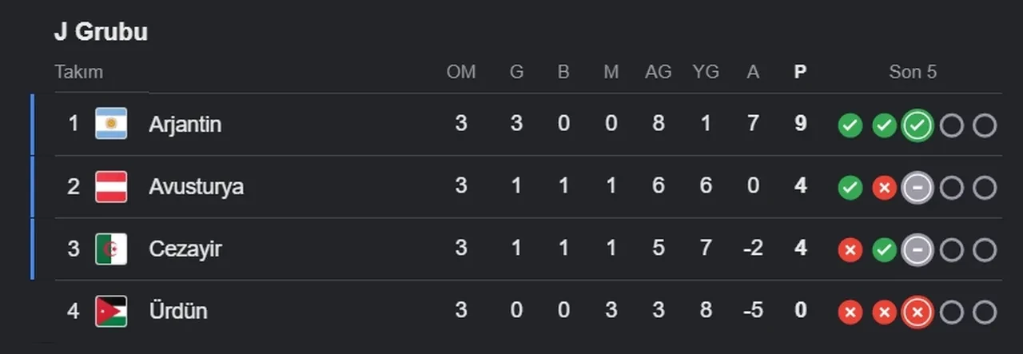Click the J Grubu group heading
Screen dimensions: 1023x354
(101, 32)
